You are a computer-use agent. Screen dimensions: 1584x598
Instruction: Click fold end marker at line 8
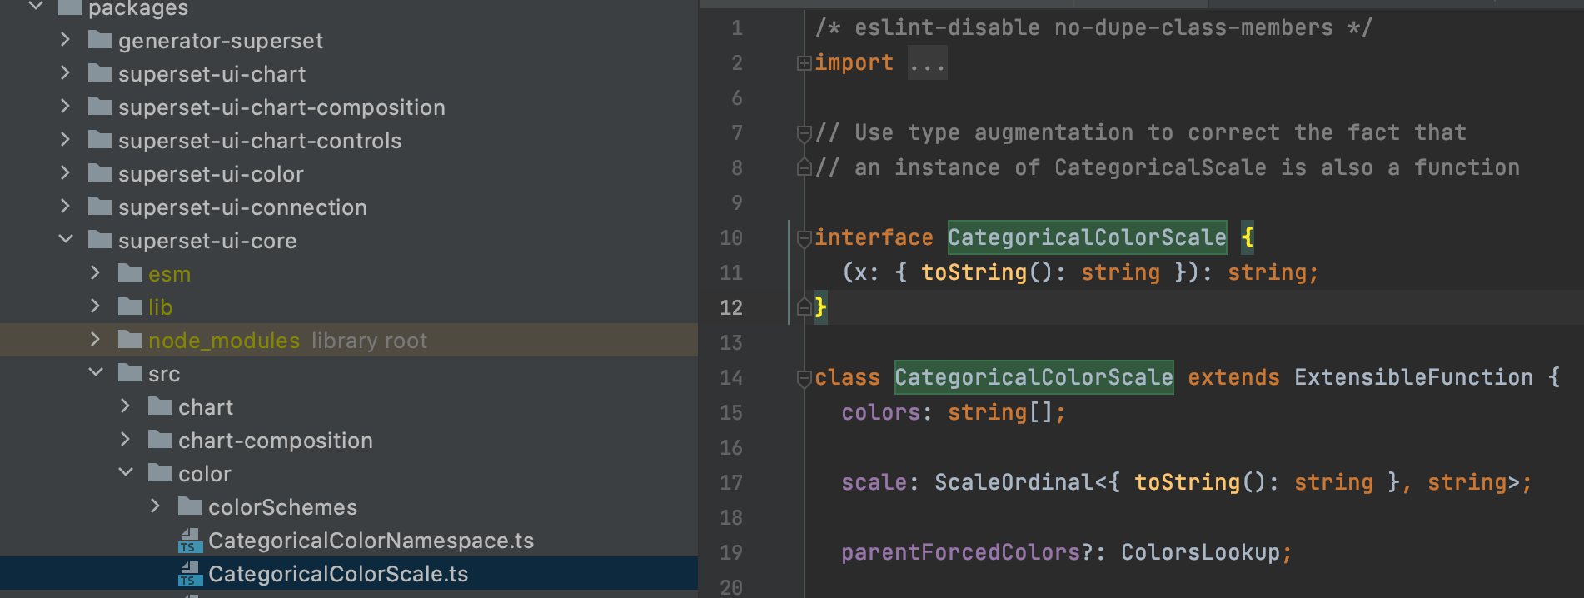[804, 167]
